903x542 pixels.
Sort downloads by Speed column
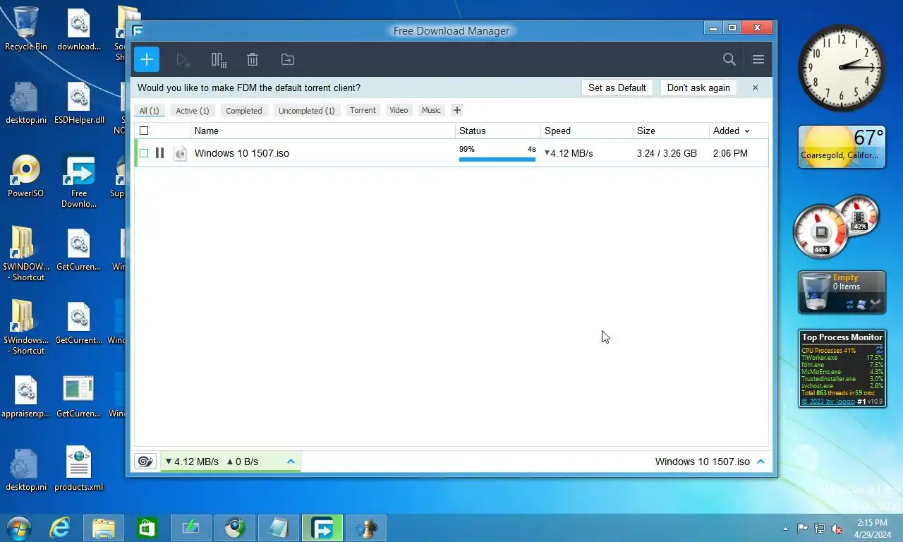tap(587, 131)
